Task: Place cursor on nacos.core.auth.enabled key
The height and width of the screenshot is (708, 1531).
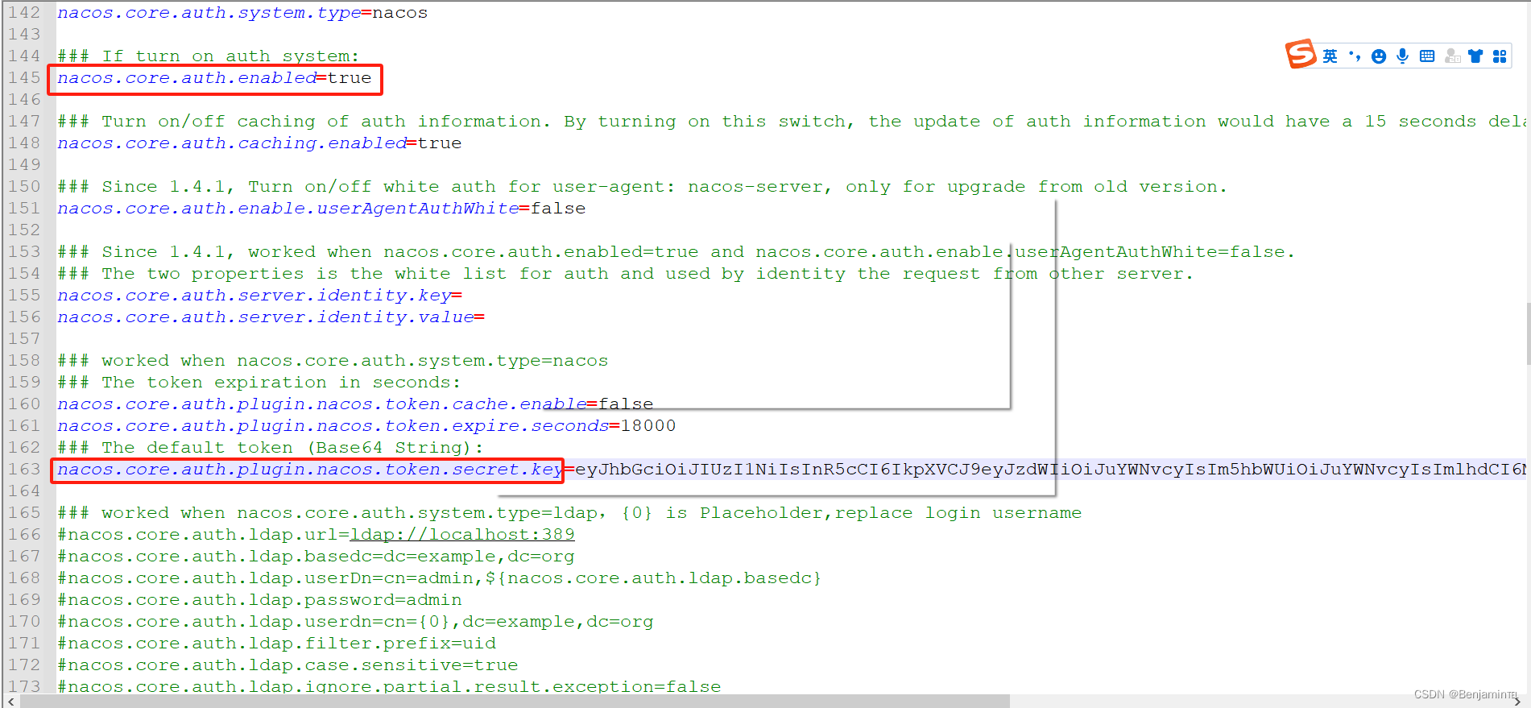Action: [x=187, y=78]
